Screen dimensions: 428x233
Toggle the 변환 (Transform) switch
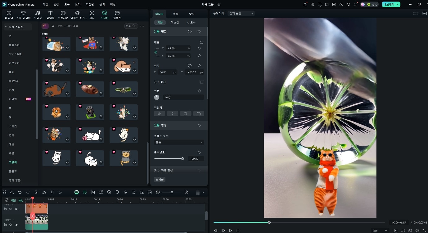pos(156,31)
